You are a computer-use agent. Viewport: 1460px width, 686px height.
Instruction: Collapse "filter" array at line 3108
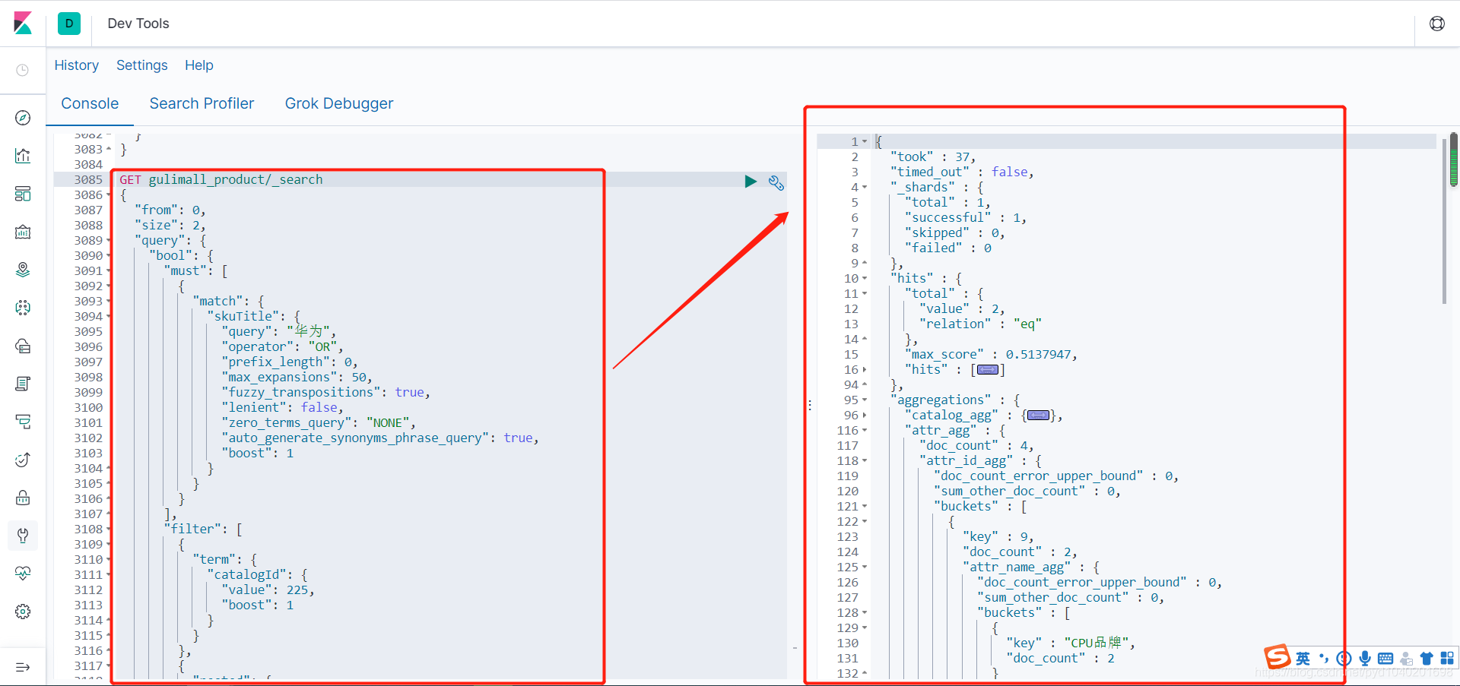[x=109, y=530]
